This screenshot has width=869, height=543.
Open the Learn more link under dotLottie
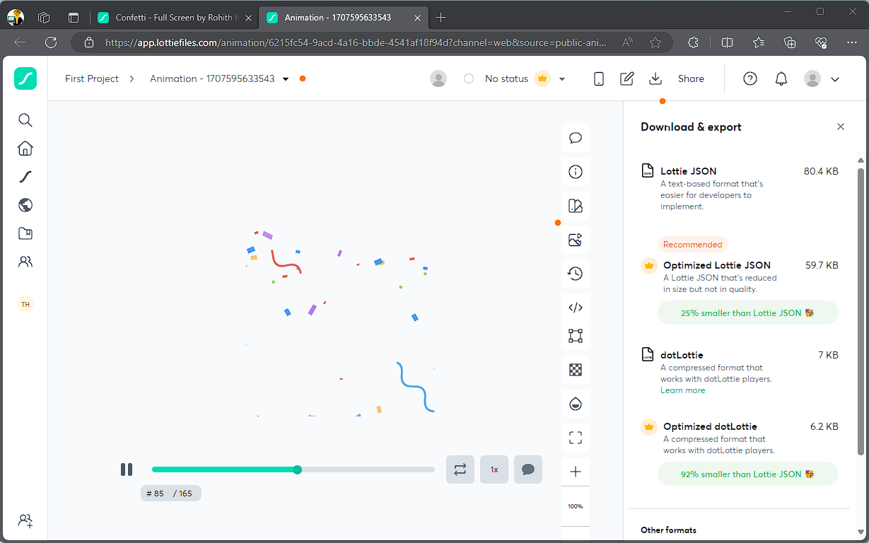point(682,390)
